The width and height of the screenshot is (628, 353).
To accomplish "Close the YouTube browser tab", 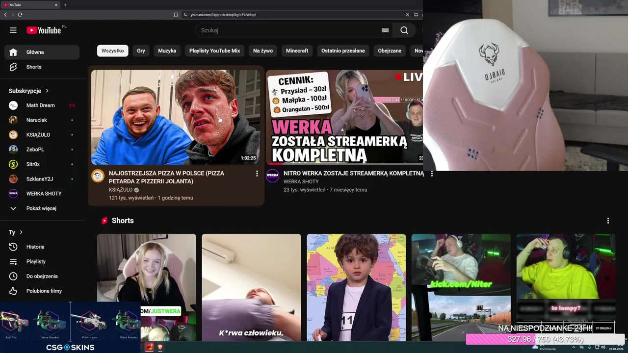I will point(56,5).
